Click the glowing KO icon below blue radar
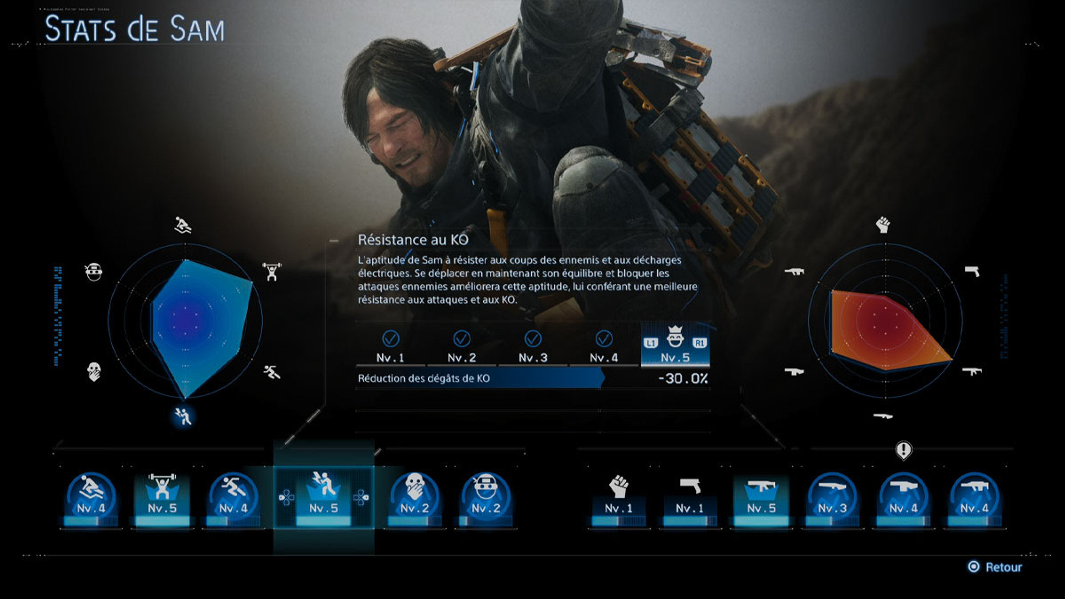Viewport: 1065px width, 599px height. pos(183,417)
